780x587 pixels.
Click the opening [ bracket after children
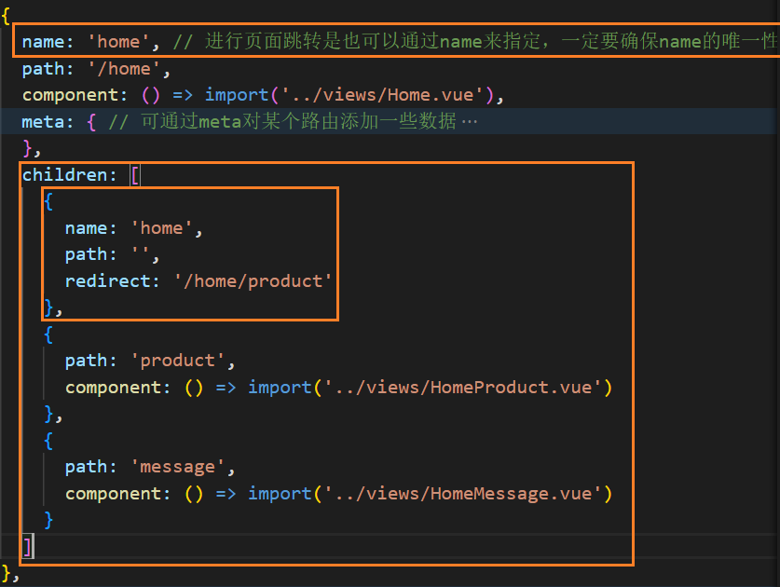tap(135, 175)
